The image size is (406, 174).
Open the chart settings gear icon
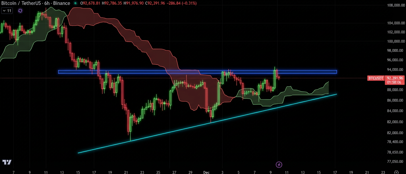[396, 172]
